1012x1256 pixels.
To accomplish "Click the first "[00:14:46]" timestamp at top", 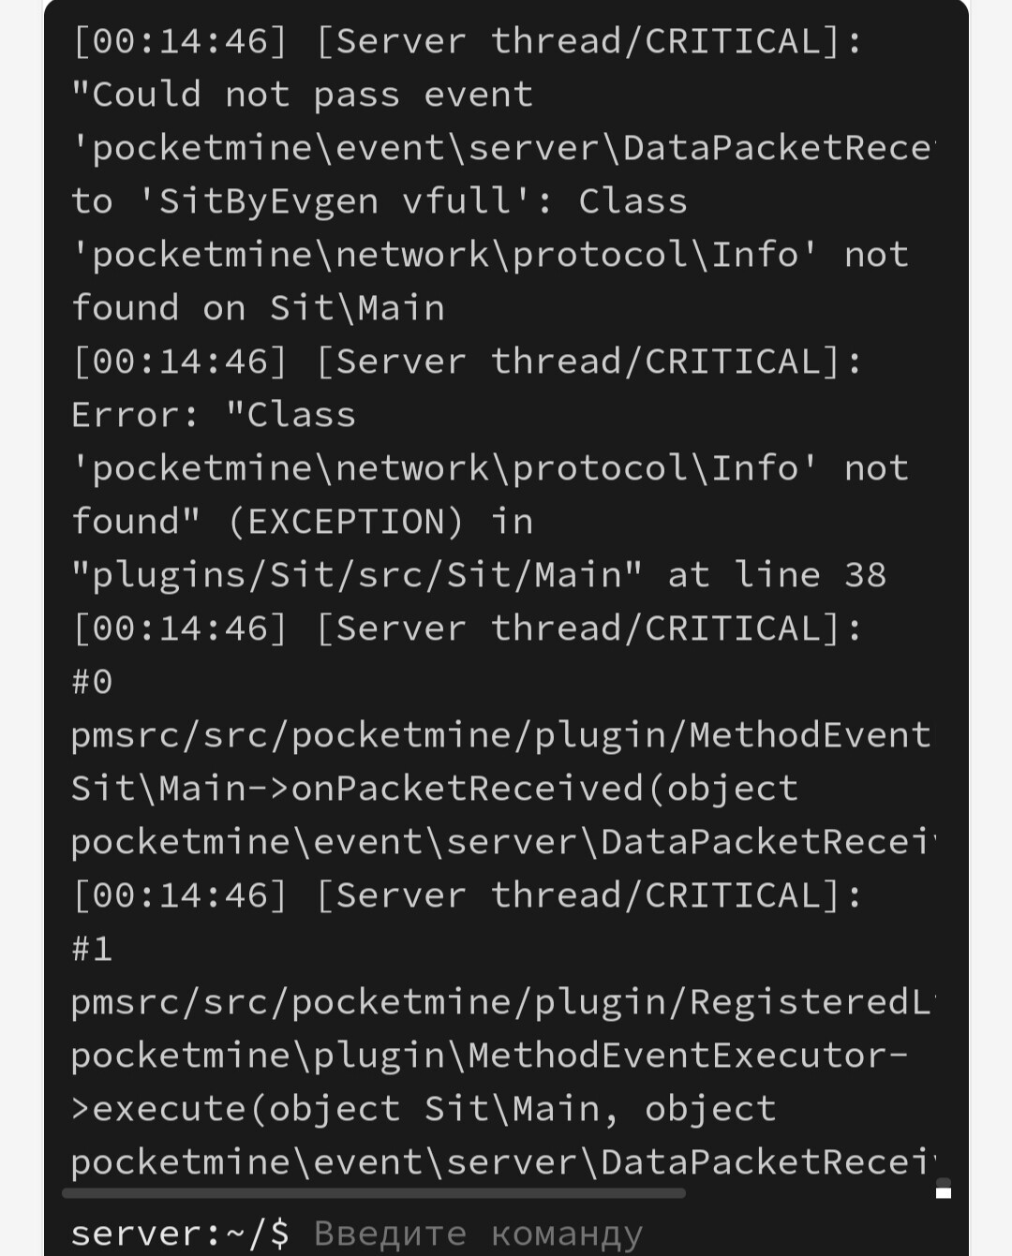I will pyautogui.click(x=180, y=41).
